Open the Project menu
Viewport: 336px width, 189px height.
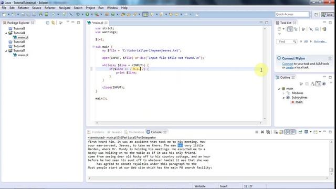[90, 8]
